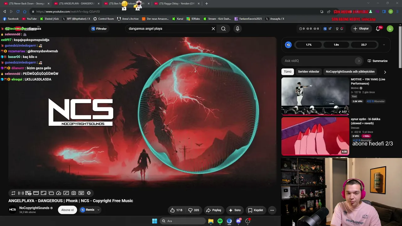Open the NoCopyrightSounds channel name link
402x226 pixels.
click(x=34, y=208)
